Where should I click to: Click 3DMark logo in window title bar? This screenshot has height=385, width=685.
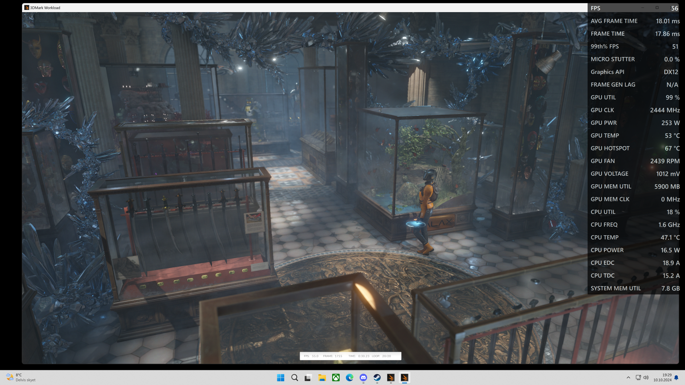coord(26,7)
